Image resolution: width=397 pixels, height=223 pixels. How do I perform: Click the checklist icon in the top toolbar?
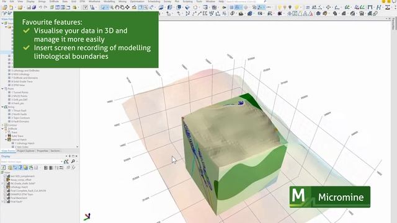pyautogui.click(x=86, y=7)
